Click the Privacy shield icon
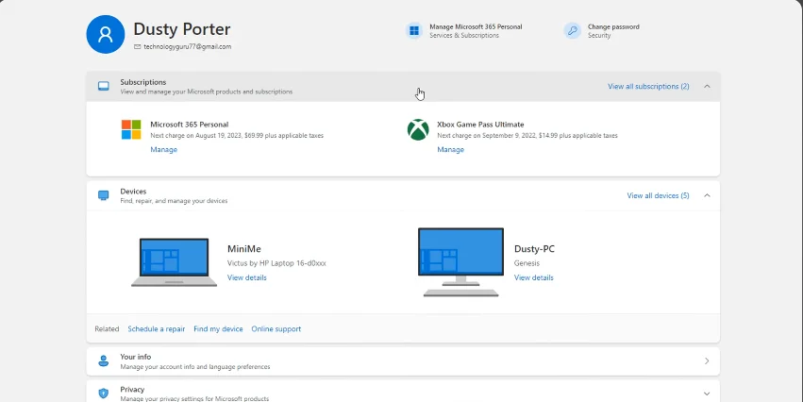803x402 pixels. [104, 394]
